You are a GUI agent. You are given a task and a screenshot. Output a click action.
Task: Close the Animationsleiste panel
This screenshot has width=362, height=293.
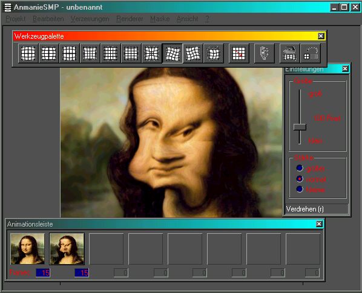pos(319,224)
